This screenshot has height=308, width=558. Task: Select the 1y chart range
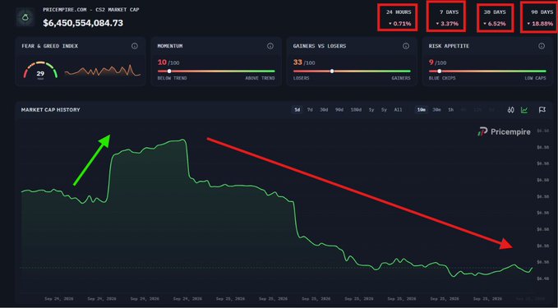[371, 110]
